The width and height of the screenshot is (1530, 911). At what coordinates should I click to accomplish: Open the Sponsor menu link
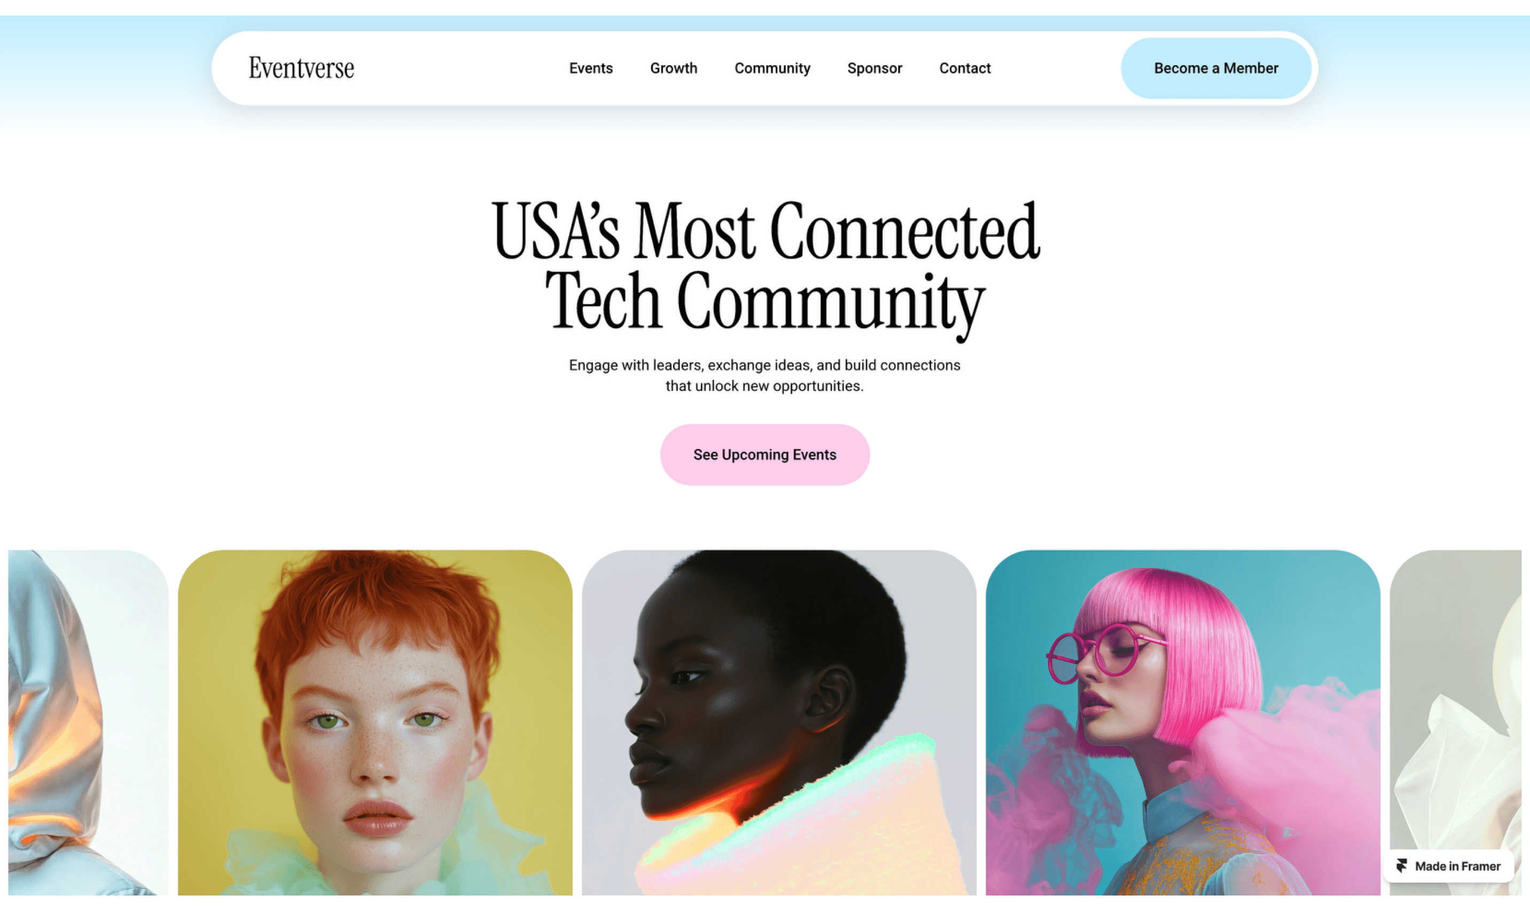(x=875, y=68)
